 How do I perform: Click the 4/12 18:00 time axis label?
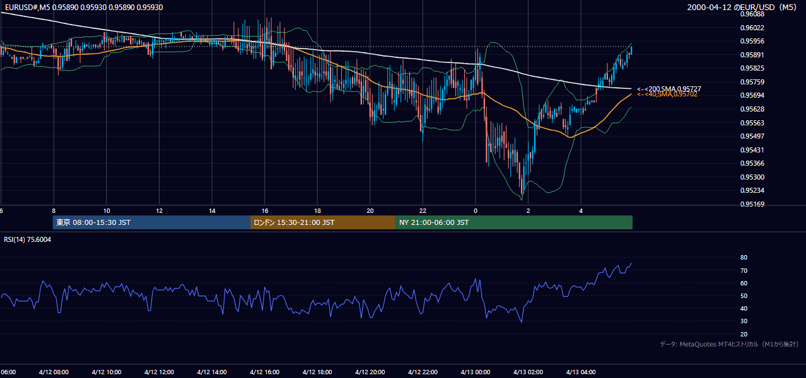click(317, 372)
